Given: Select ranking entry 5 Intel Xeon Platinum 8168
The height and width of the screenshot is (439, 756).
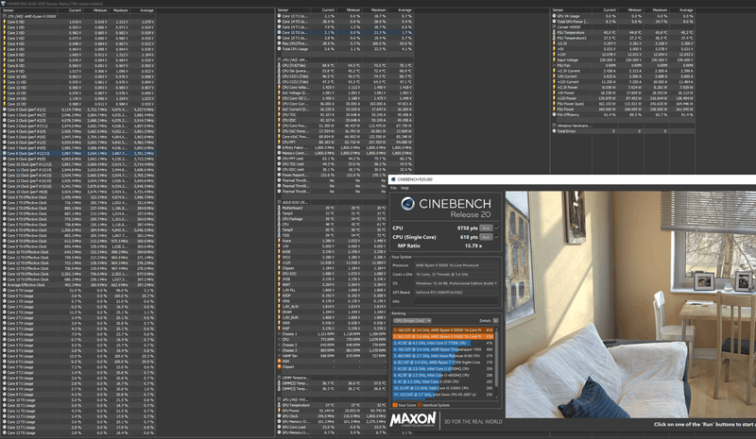Looking at the screenshot, I should click(x=443, y=356).
